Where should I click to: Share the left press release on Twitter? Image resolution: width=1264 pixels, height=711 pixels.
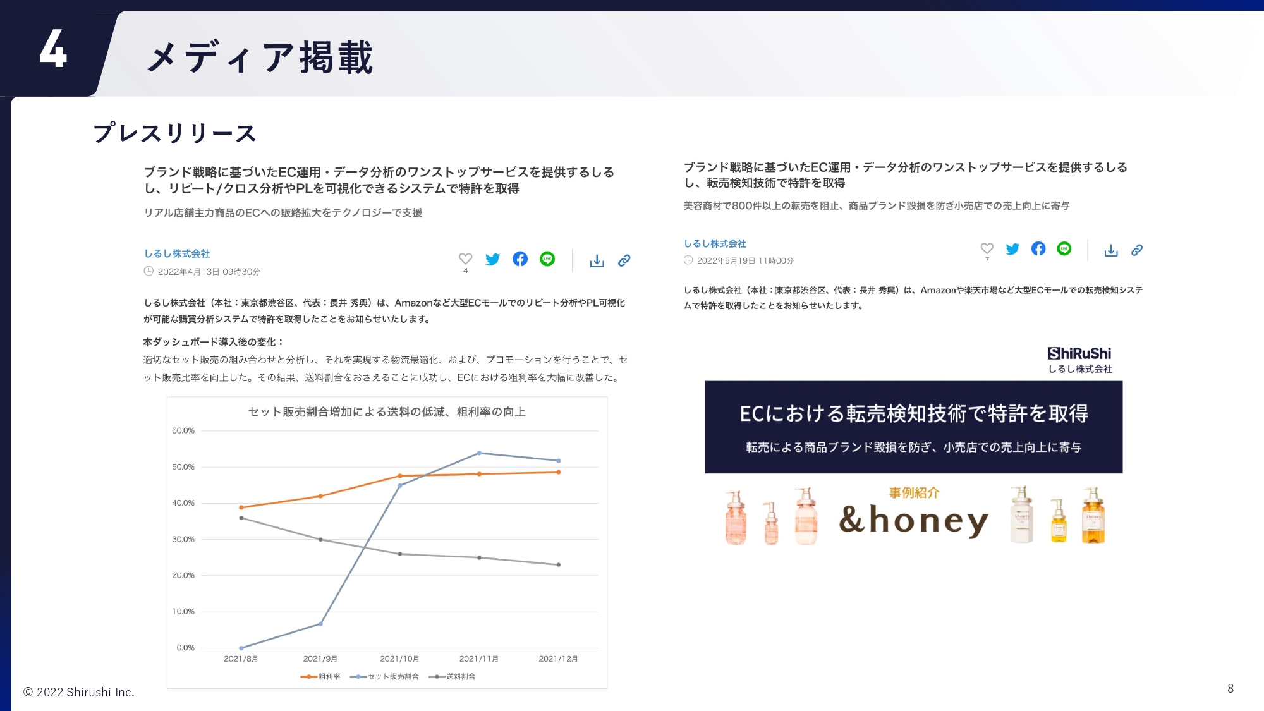click(x=492, y=259)
